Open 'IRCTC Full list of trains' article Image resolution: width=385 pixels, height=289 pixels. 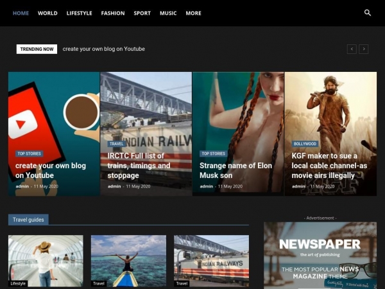(x=139, y=166)
